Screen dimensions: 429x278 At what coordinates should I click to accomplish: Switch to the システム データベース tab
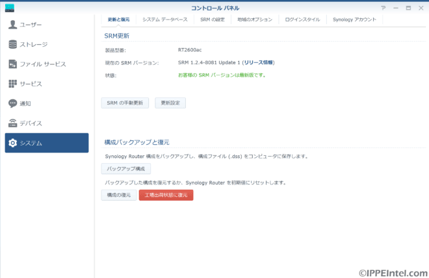point(165,19)
